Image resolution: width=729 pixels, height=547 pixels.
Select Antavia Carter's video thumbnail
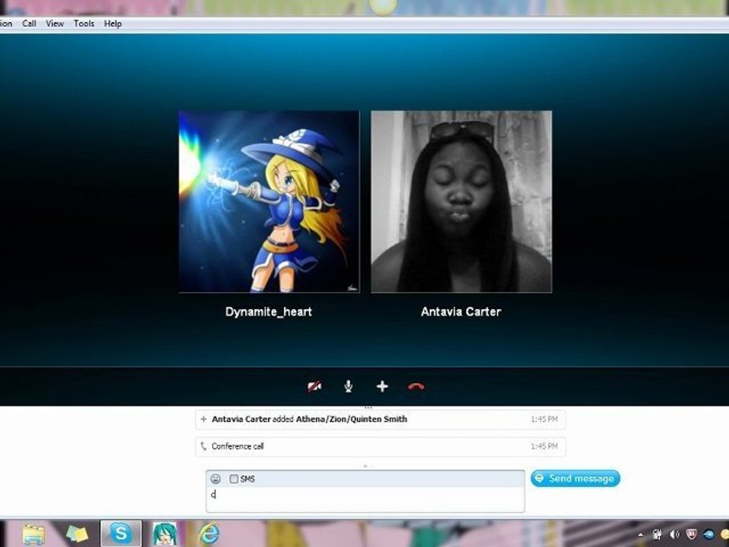461,201
